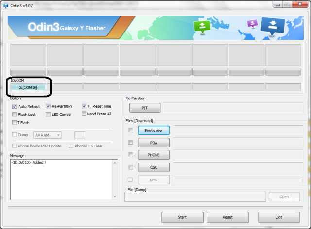Minimize the Odin3 window
The image size is (311, 229).
point(277,4)
